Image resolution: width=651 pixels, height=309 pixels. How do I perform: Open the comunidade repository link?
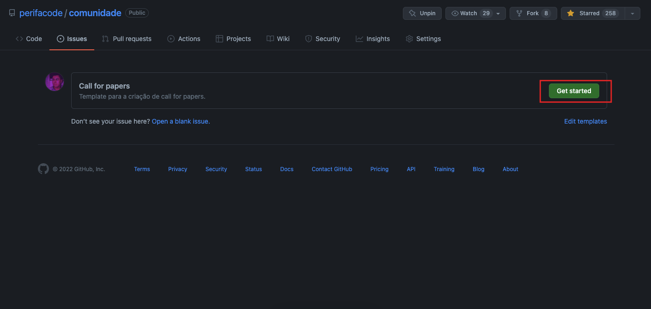point(95,13)
